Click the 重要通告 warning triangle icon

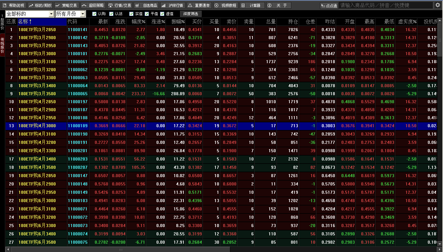190,6
